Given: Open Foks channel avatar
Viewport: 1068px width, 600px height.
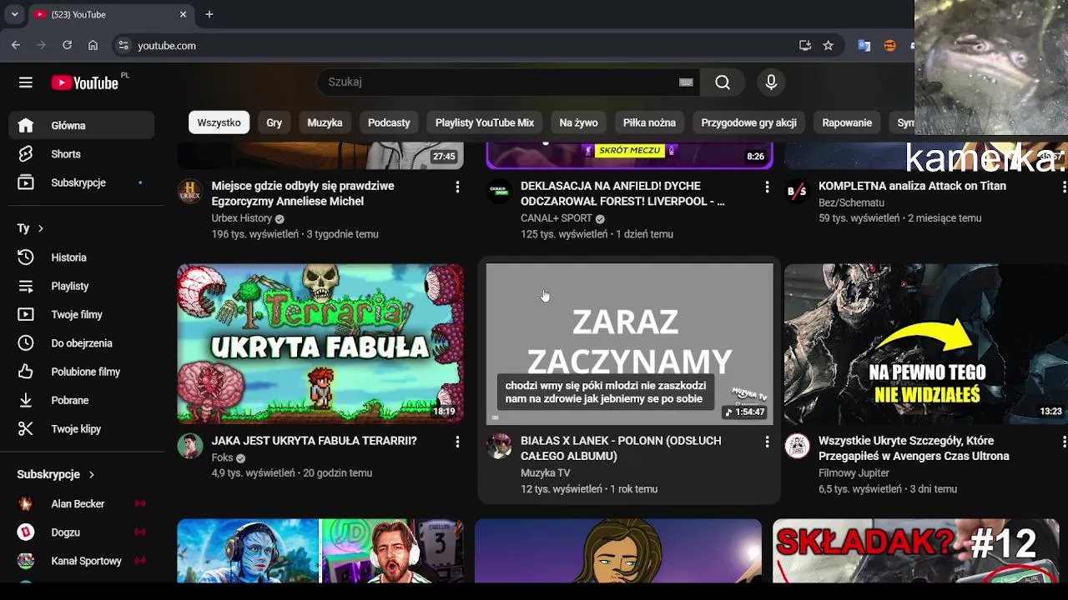Looking at the screenshot, I should tap(190, 446).
